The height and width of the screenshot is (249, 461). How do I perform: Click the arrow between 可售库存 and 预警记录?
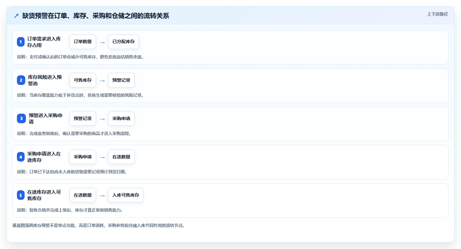coord(102,80)
